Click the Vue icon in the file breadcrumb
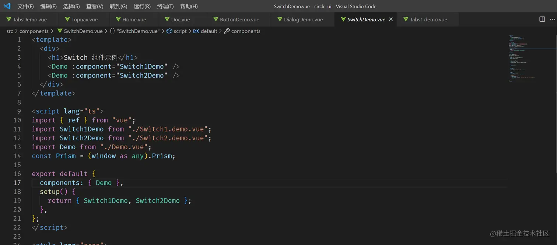 click(x=60, y=31)
